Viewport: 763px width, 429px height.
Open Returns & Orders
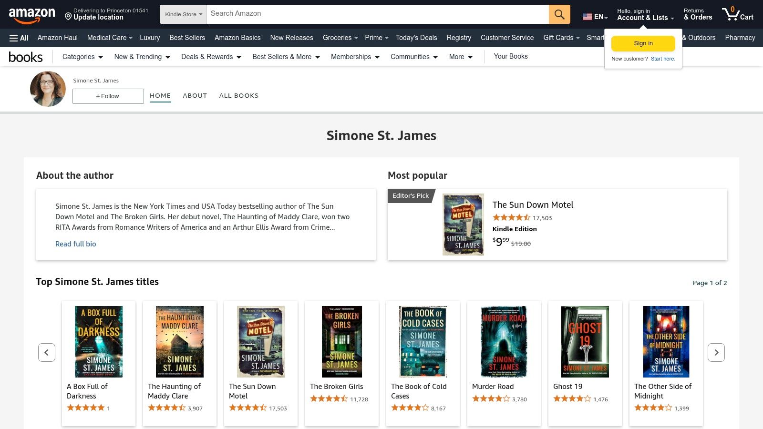698,14
